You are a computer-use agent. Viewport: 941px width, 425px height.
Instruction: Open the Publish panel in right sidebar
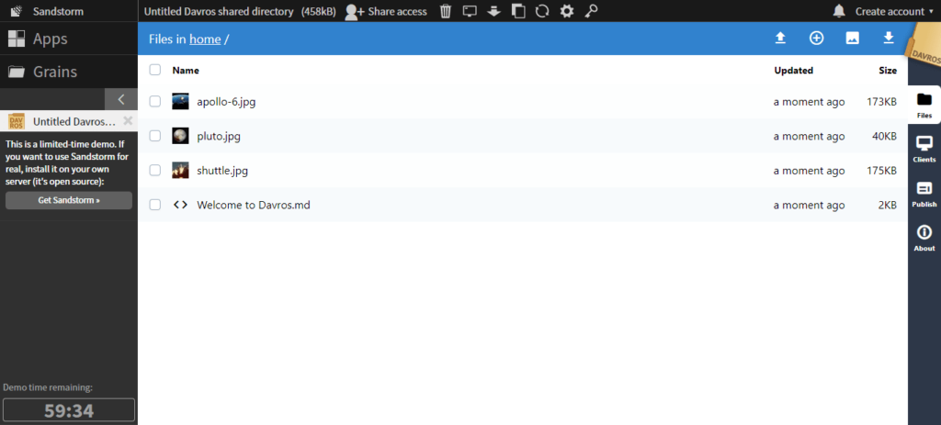click(924, 195)
